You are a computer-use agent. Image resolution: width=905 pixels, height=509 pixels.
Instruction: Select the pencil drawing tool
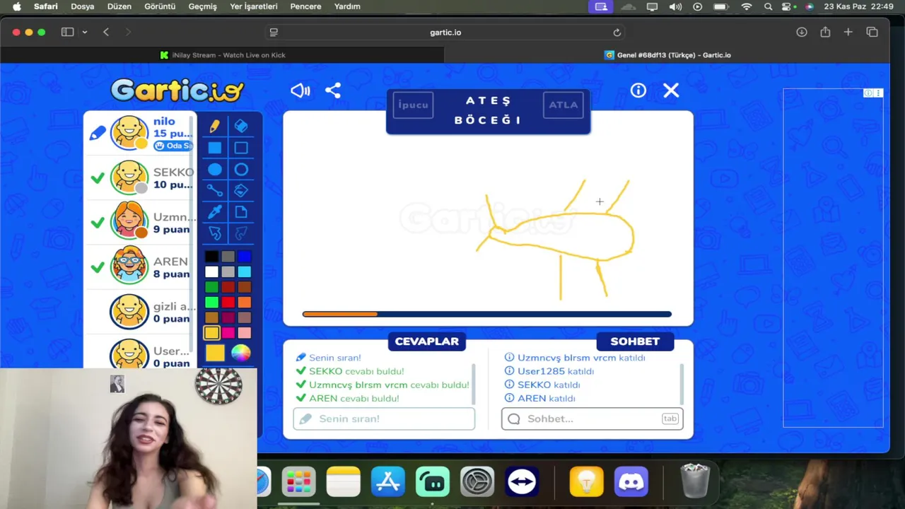coord(214,126)
